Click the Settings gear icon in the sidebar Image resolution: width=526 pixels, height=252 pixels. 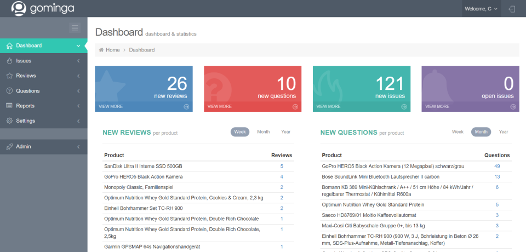(9, 121)
